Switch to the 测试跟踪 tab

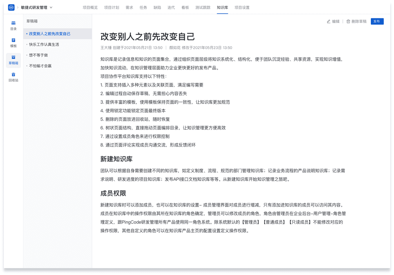click(x=203, y=8)
